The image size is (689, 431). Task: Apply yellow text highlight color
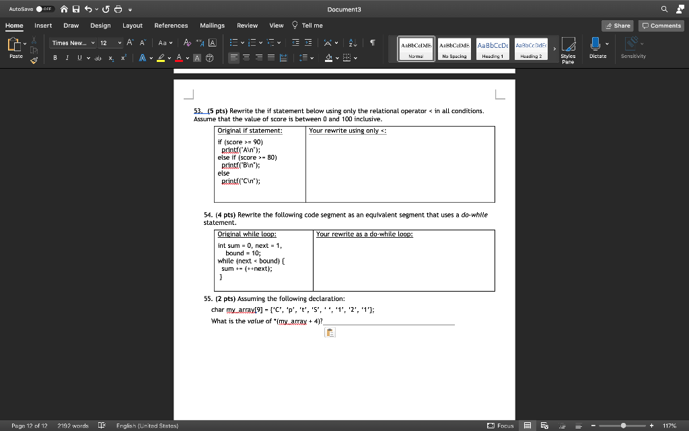coord(161,58)
